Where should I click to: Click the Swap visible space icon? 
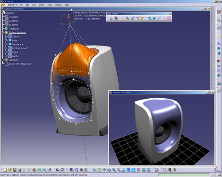click(149, 170)
